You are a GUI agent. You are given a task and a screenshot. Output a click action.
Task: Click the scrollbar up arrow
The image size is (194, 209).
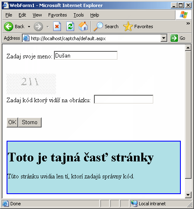(x=188, y=48)
